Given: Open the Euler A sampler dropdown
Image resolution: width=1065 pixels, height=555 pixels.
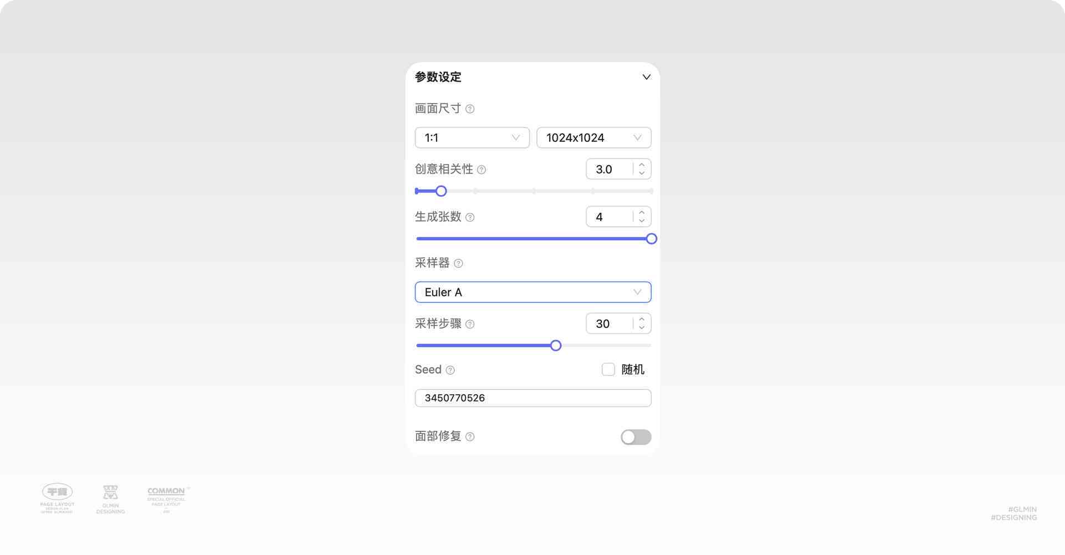Looking at the screenshot, I should pos(533,292).
